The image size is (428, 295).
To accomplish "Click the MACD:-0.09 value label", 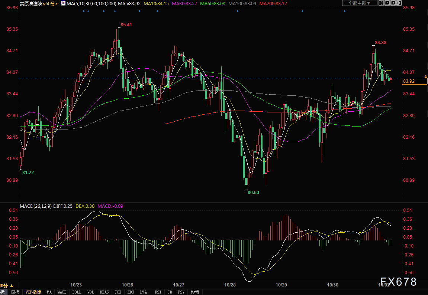I will click(110, 206).
